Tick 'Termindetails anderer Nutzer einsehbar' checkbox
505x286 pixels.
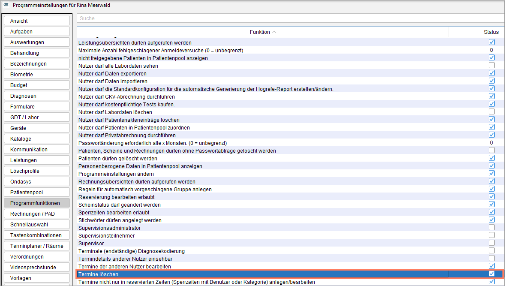[x=491, y=258]
